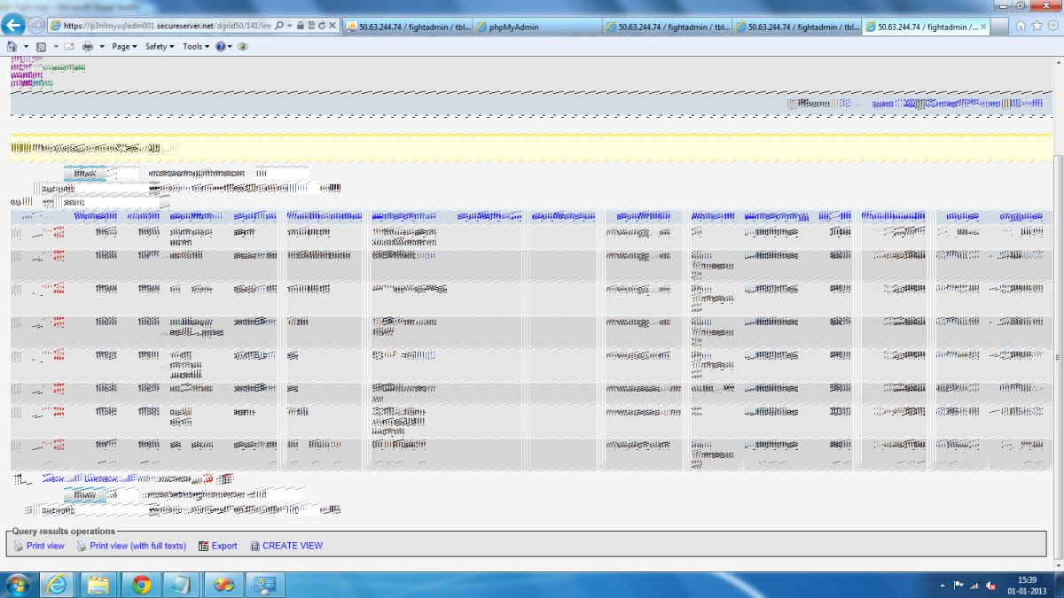Switch to the phpMyAdmin tab

(536, 27)
